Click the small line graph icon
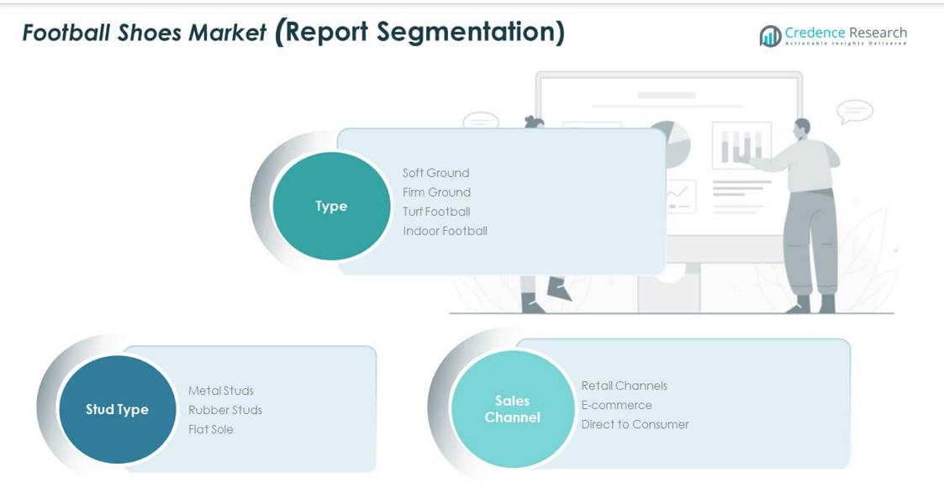 (679, 197)
